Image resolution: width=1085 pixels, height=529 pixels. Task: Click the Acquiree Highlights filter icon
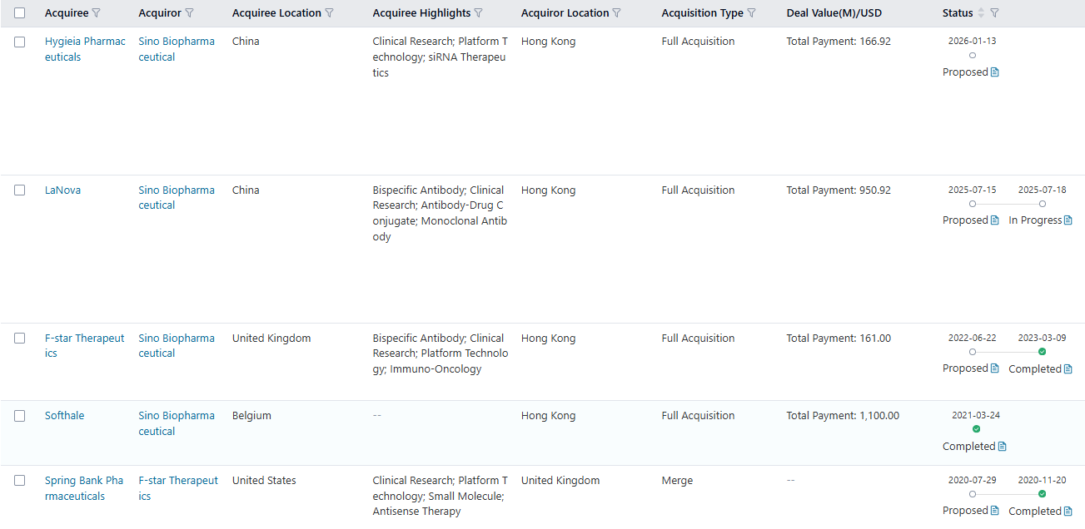(478, 13)
